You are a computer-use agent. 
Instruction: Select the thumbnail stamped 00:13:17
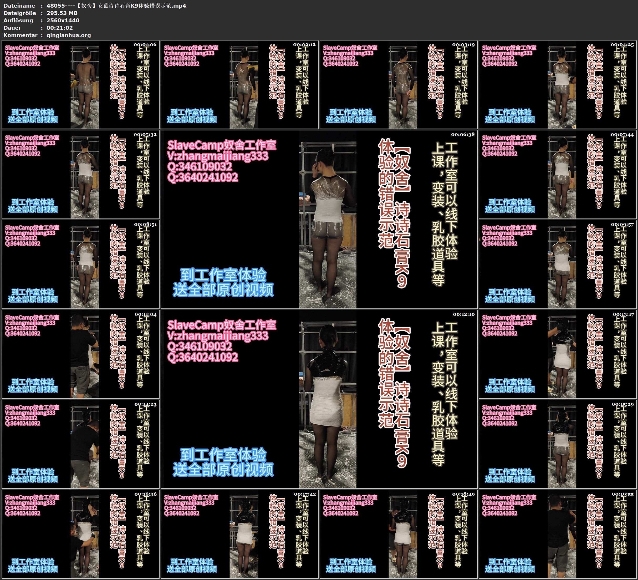(x=558, y=354)
